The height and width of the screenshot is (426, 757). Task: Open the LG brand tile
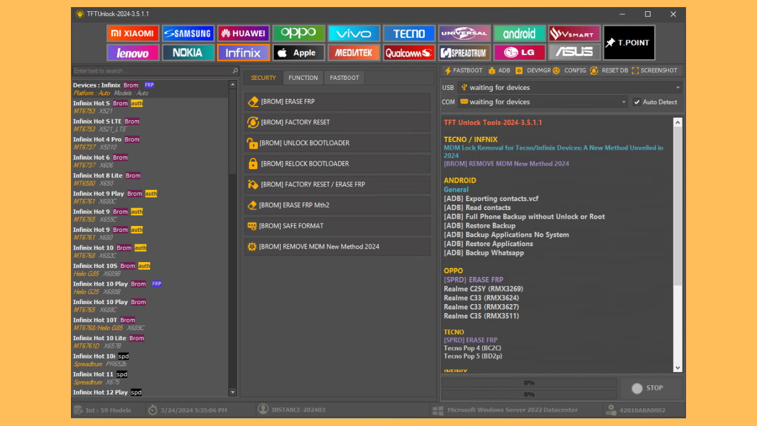click(519, 53)
